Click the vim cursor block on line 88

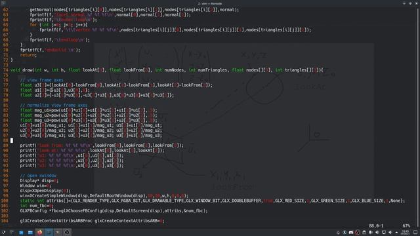pos(12,140)
